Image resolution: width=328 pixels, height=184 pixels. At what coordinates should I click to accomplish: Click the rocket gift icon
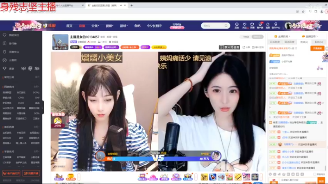[212, 177]
